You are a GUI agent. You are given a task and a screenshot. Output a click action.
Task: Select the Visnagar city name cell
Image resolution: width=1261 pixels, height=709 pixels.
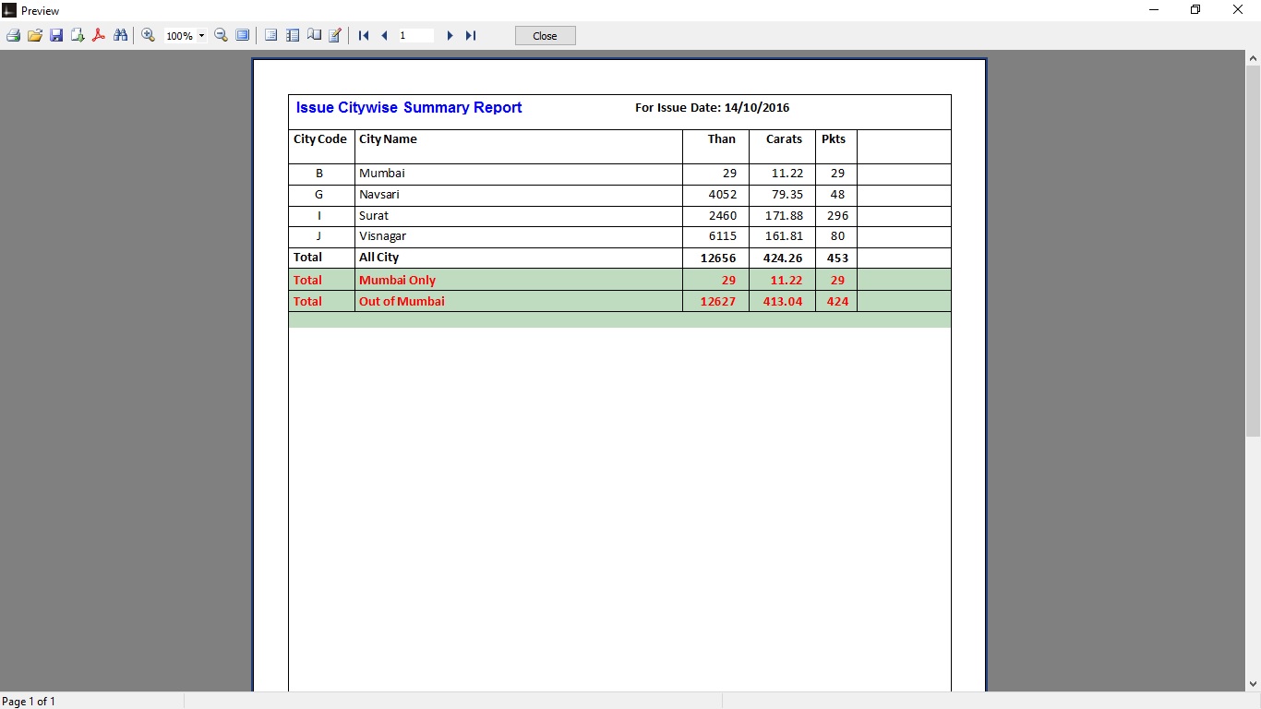tap(519, 236)
